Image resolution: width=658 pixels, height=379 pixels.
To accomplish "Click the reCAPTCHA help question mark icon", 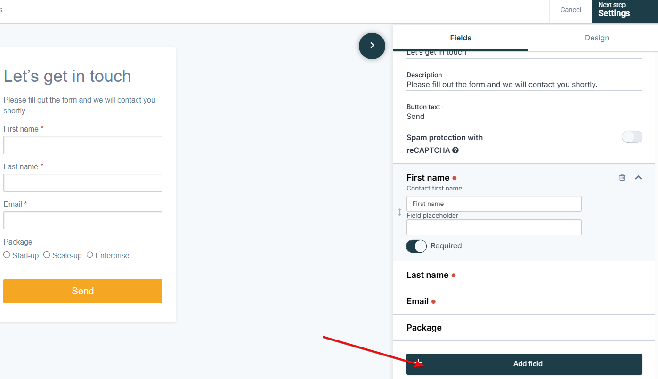I will pyautogui.click(x=455, y=150).
